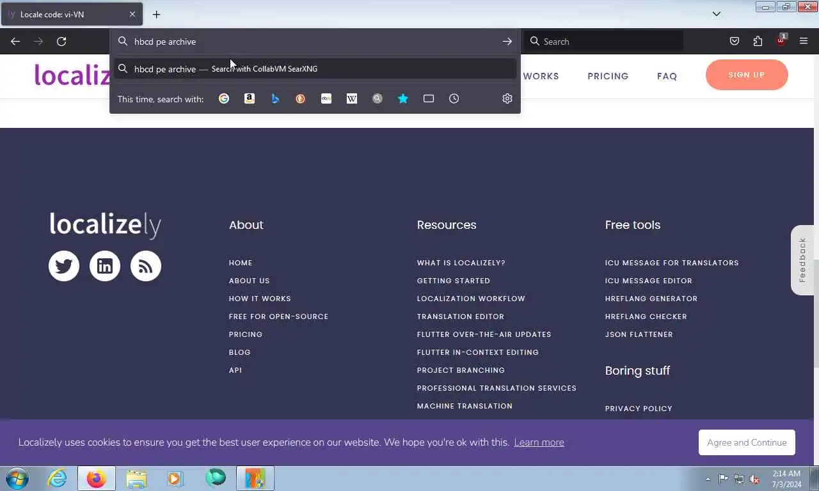Open the uBlock Origin extension icon
The height and width of the screenshot is (491, 819).
(781, 40)
